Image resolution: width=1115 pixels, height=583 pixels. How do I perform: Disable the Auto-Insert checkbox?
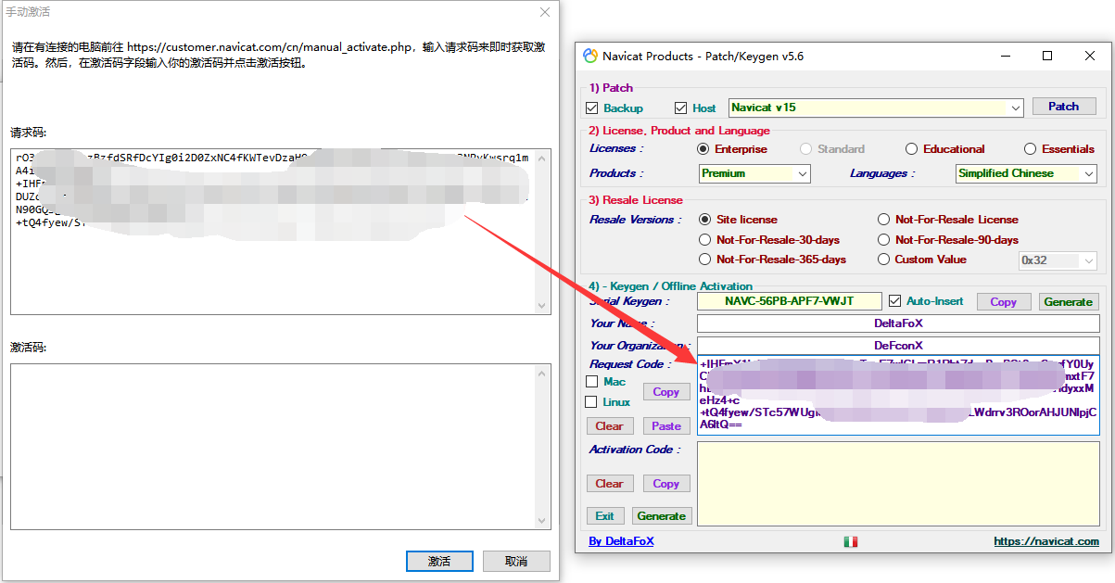point(894,301)
